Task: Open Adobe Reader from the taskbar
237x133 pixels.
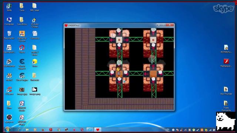Action: tap(51, 130)
